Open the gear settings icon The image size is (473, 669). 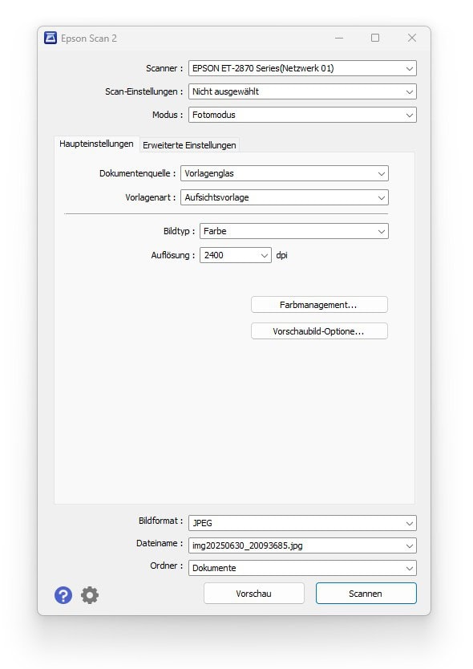point(90,594)
